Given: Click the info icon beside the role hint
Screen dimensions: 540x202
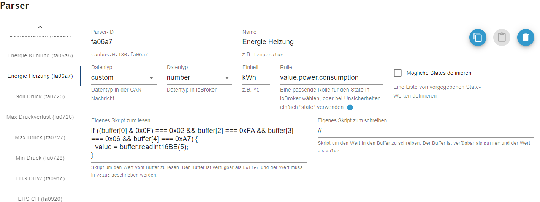Looking at the screenshot, I should pos(350,107).
